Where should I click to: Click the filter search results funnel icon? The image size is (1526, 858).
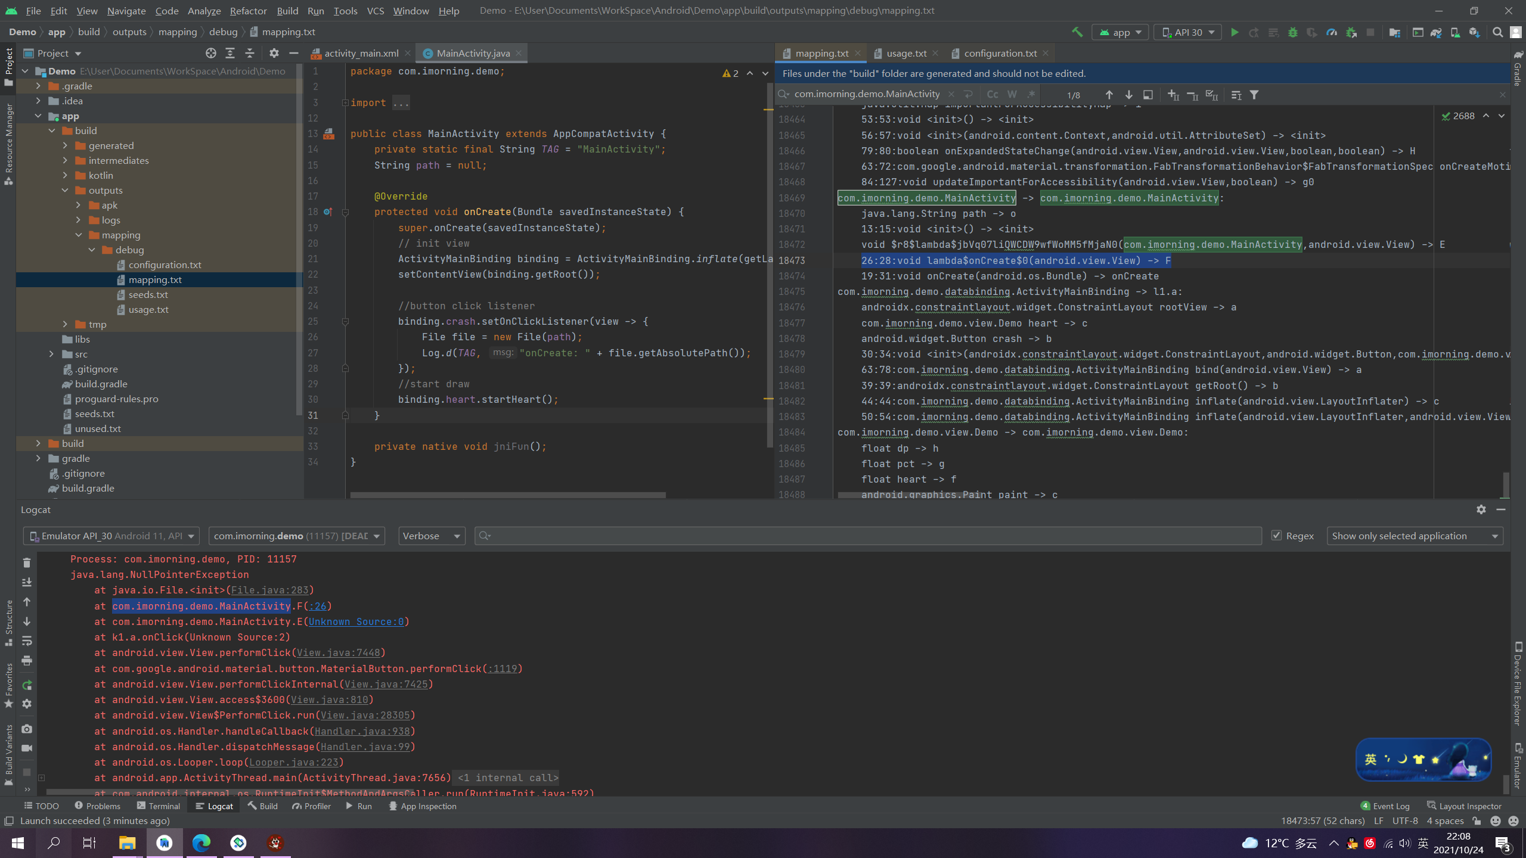pyautogui.click(x=1254, y=95)
